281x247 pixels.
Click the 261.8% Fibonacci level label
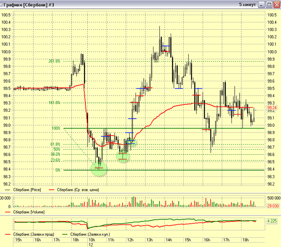tap(54, 61)
